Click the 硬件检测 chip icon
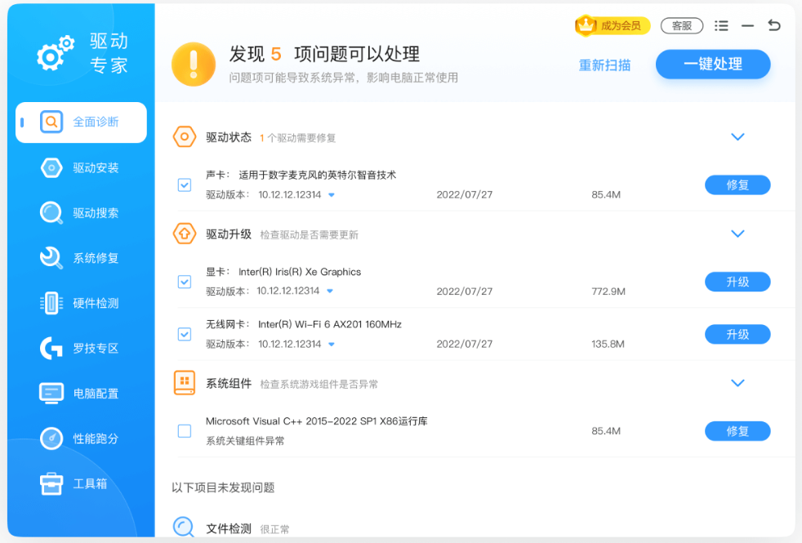This screenshot has width=802, height=543. click(51, 303)
